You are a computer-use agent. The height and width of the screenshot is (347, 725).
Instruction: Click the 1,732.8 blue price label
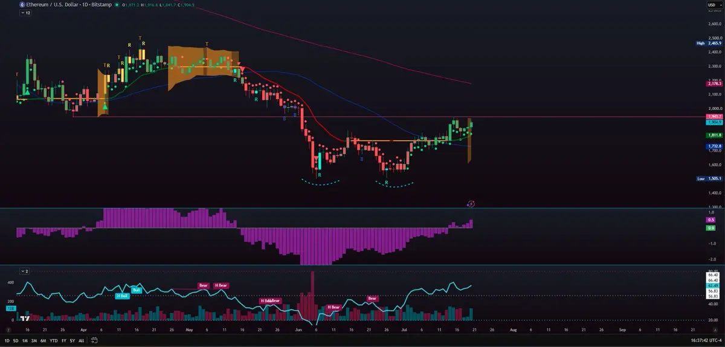714,146
